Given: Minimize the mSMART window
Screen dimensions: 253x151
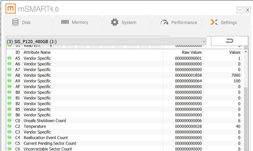Looking at the screenshot, I should click(240, 10).
